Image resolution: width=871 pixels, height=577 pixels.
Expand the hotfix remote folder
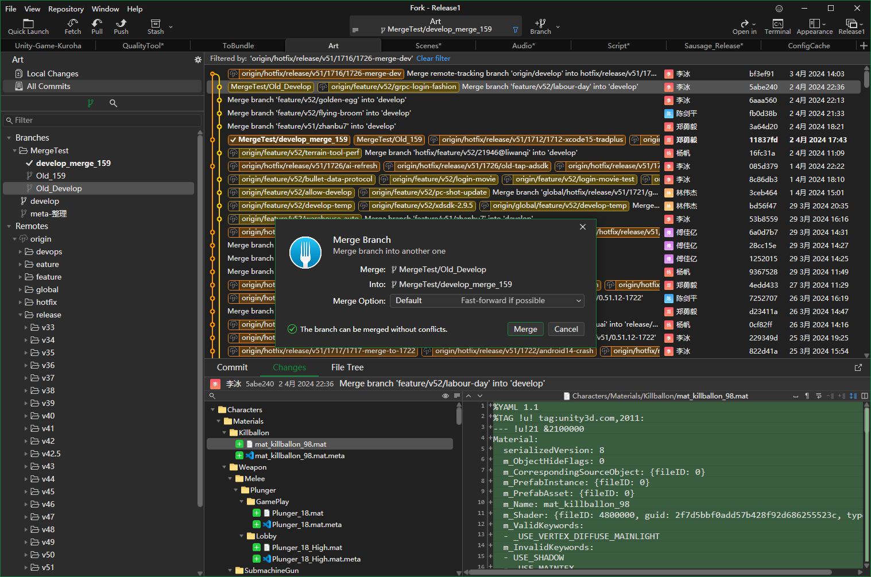[21, 303]
